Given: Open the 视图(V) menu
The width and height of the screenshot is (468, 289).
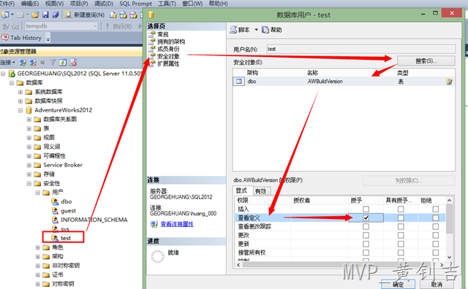Looking at the screenshot, I should pos(54,4).
